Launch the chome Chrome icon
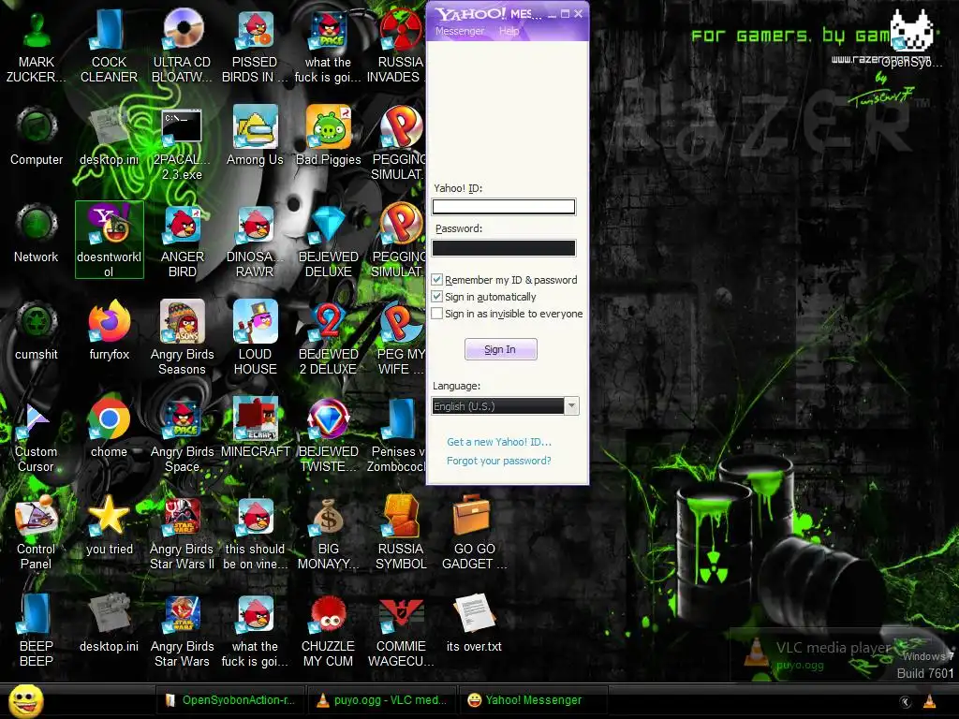This screenshot has height=719, width=959. (x=110, y=418)
